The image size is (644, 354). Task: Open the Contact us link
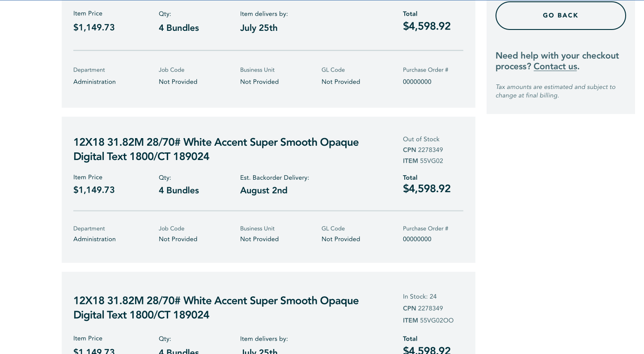click(555, 67)
